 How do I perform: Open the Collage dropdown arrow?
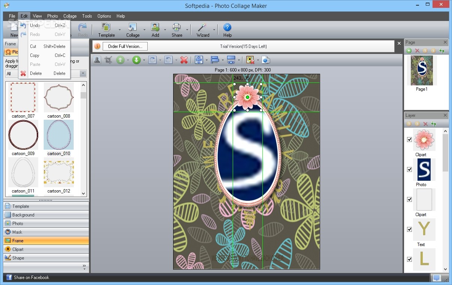[x=144, y=30]
